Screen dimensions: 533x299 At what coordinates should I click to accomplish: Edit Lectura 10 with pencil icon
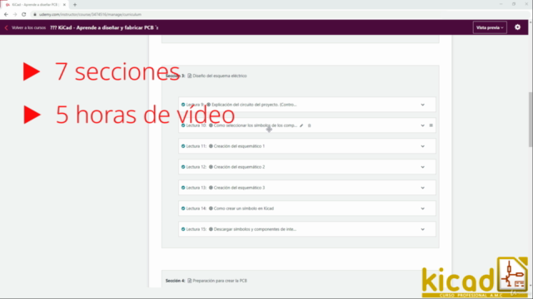tap(301, 125)
